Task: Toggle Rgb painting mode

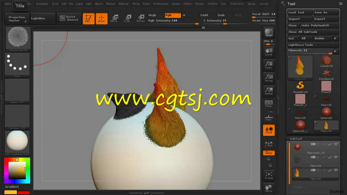Action: tap(173, 15)
